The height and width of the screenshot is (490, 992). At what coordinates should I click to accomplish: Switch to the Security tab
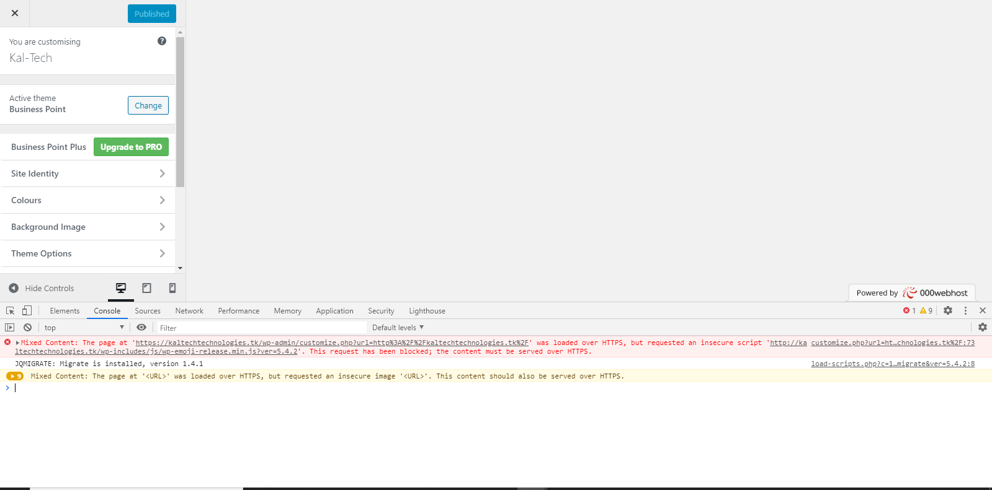381,311
